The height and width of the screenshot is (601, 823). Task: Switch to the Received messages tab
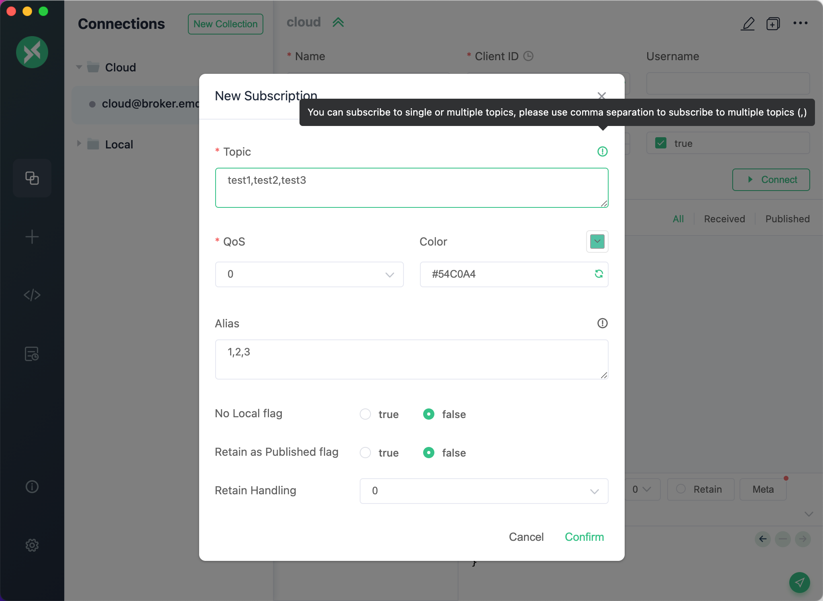pos(724,218)
